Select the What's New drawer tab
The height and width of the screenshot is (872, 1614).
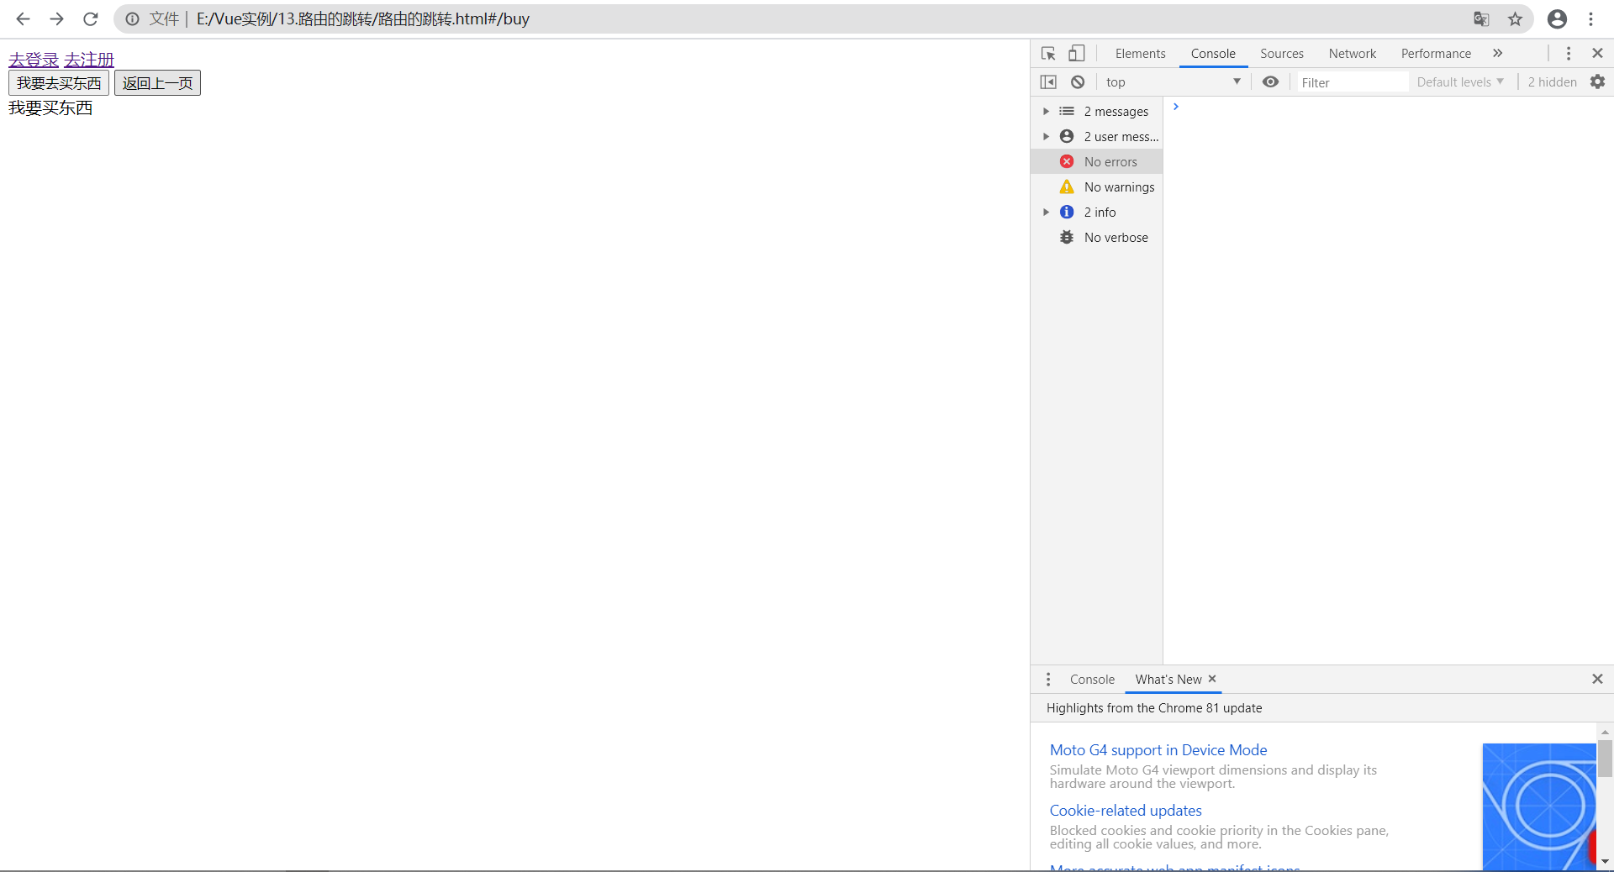tap(1168, 679)
